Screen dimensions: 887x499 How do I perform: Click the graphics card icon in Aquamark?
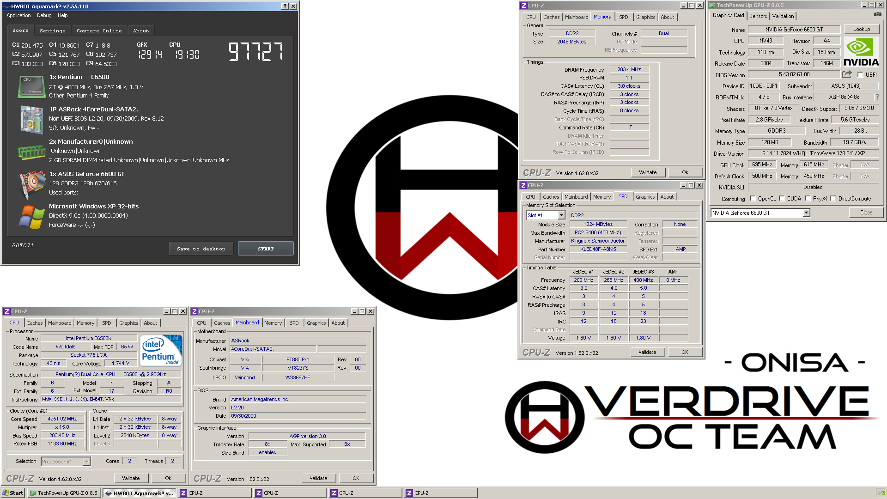tap(31, 184)
